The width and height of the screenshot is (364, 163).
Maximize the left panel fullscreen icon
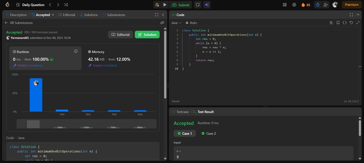tap(157, 15)
